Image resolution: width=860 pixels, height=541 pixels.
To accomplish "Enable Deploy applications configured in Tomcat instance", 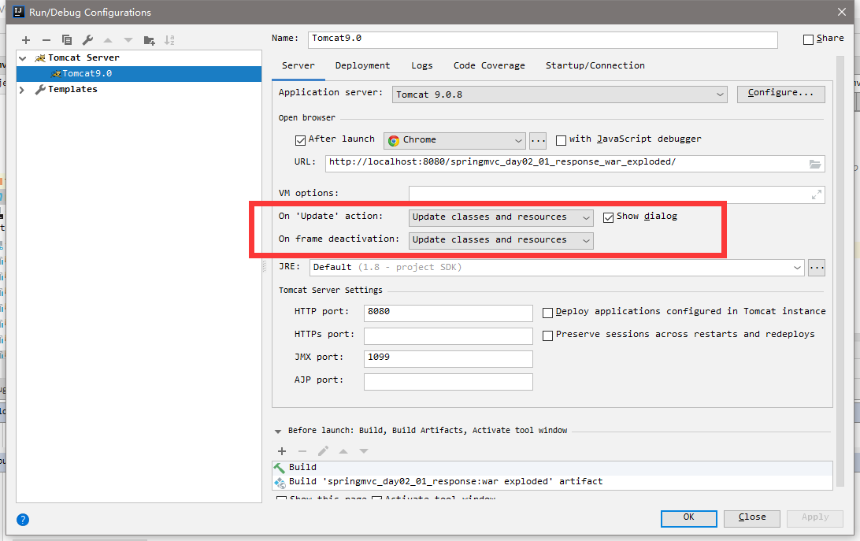I will 547,313.
